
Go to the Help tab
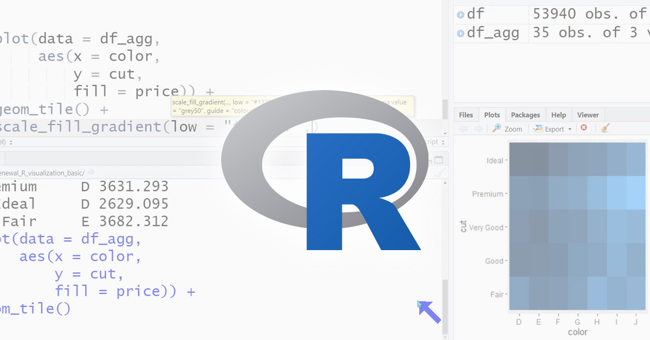[x=558, y=115]
